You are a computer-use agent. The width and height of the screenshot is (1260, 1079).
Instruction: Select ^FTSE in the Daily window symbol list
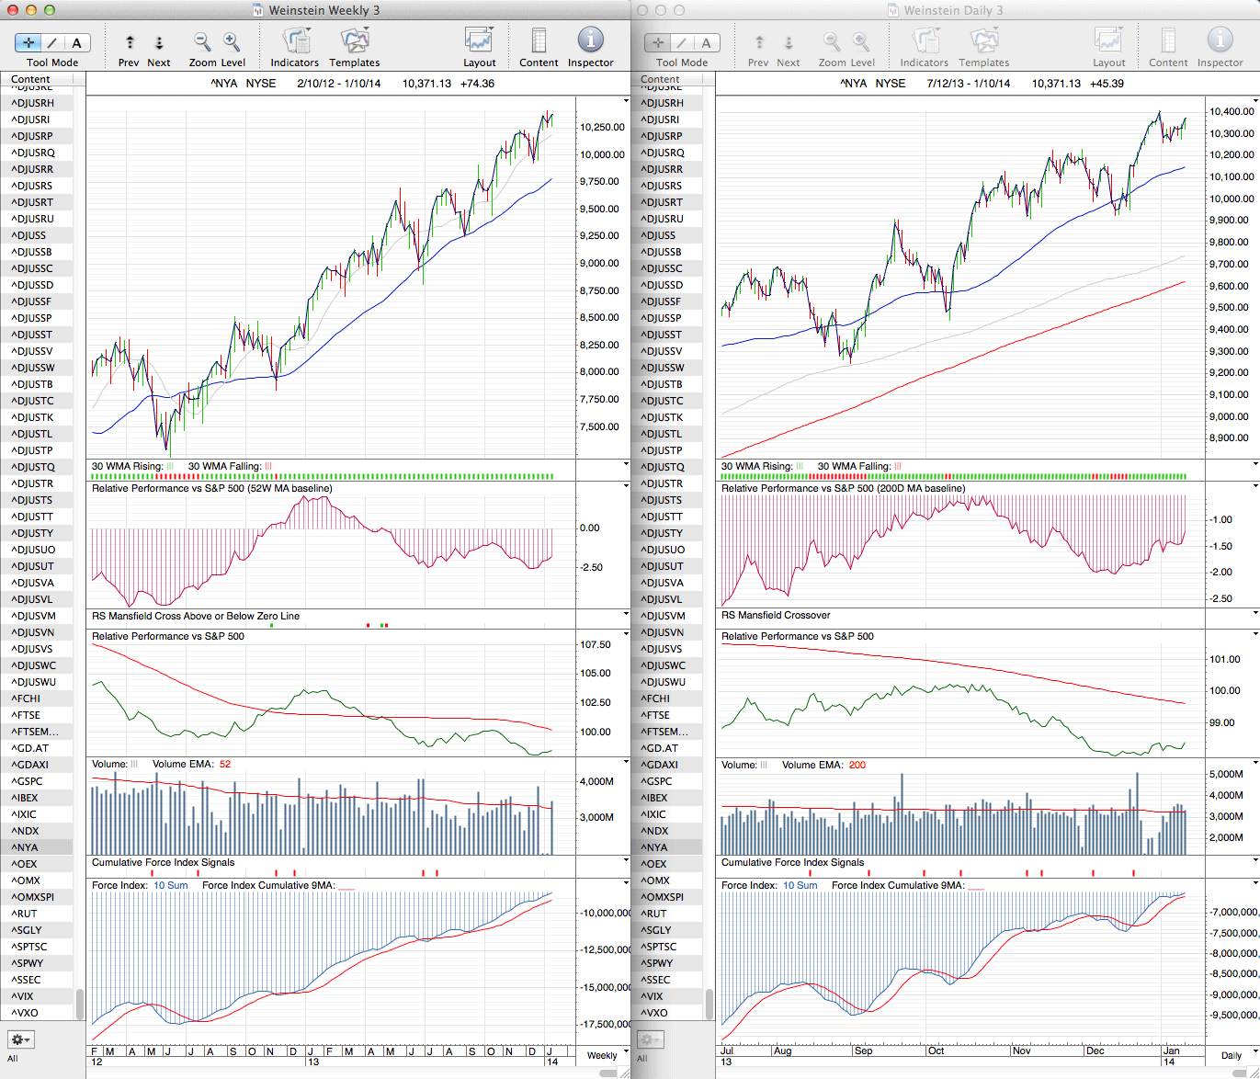[655, 715]
